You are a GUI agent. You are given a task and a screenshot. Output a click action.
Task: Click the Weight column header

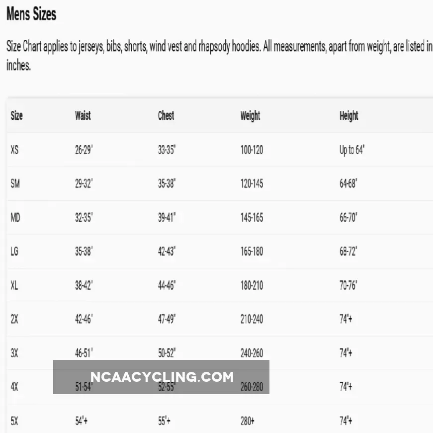click(250, 116)
